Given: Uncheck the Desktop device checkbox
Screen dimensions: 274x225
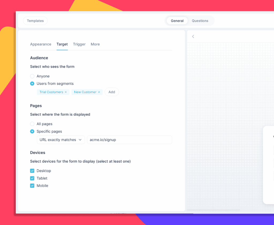Looking at the screenshot, I should pos(32,171).
